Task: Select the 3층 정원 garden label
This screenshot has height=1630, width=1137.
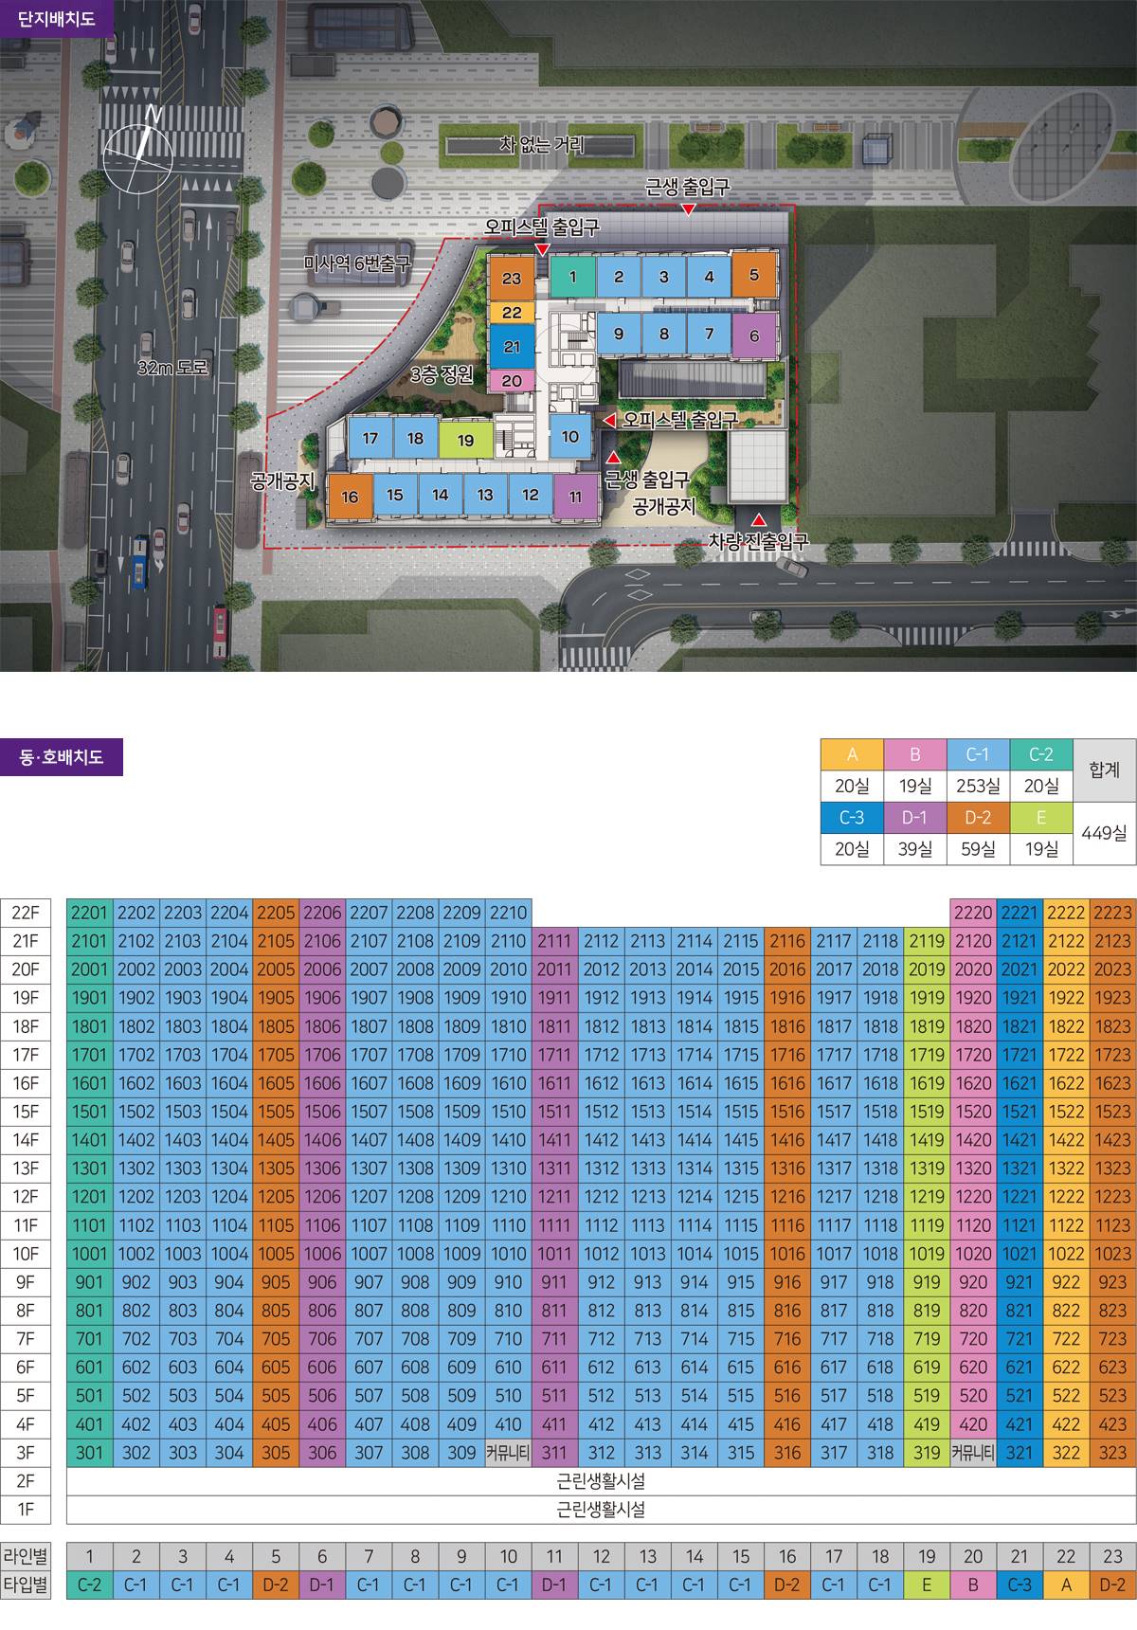Action: coord(441,374)
